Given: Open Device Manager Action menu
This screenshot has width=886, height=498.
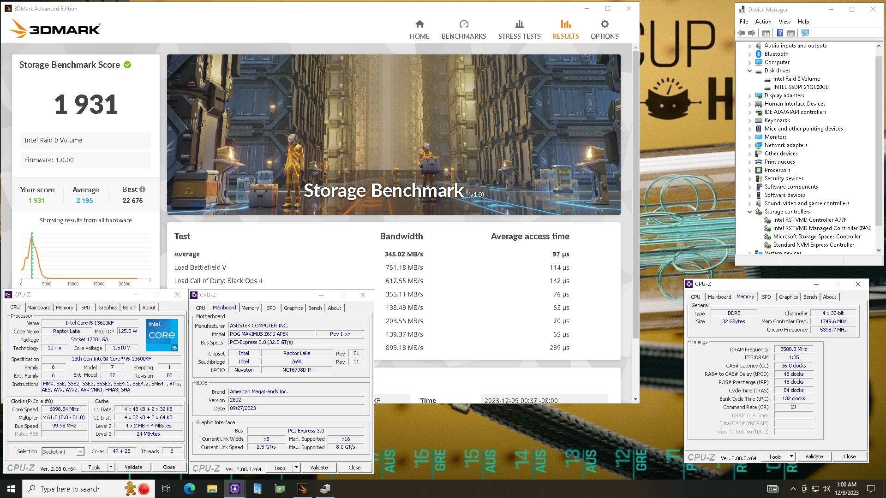Looking at the screenshot, I should (x=763, y=22).
